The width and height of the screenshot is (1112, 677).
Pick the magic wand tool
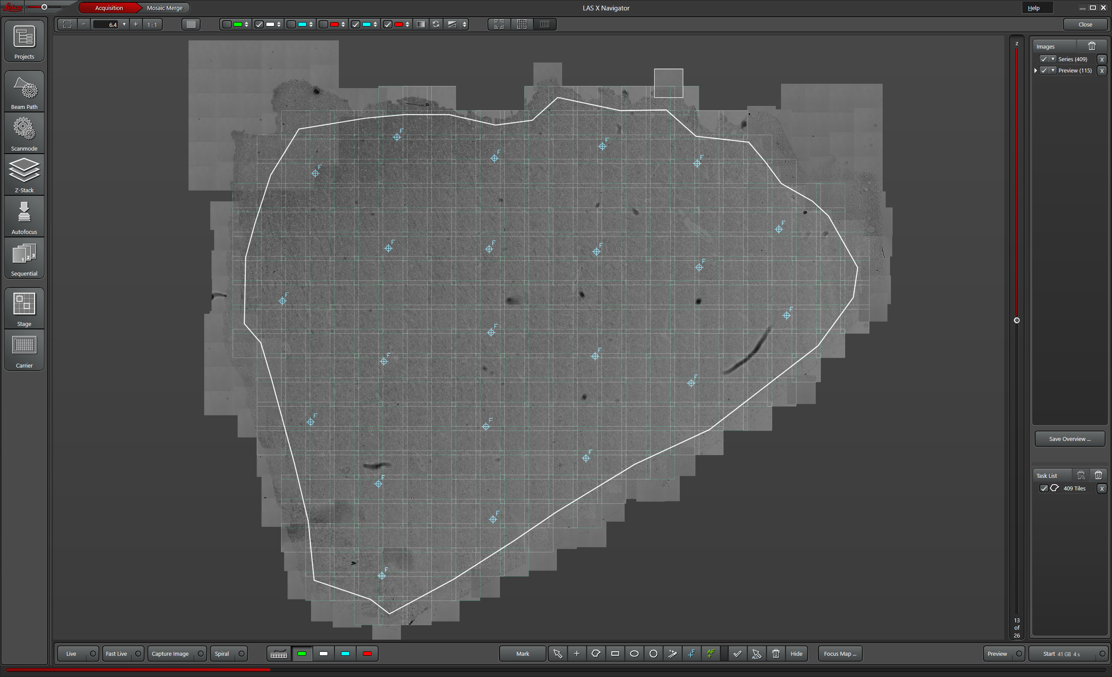(x=672, y=654)
